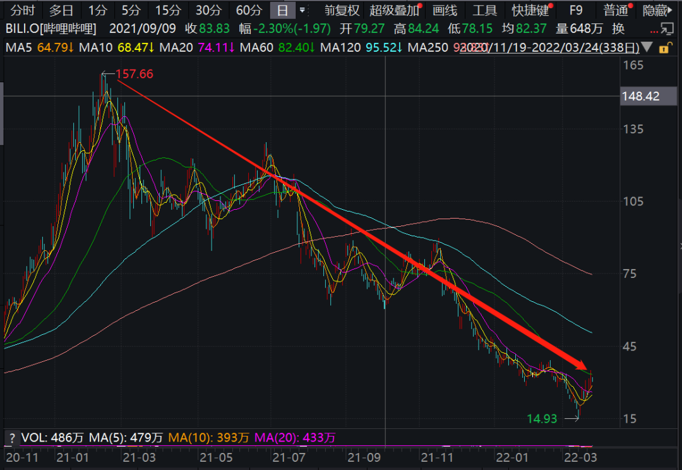Click the question mark help icon by VOL

[12, 438]
